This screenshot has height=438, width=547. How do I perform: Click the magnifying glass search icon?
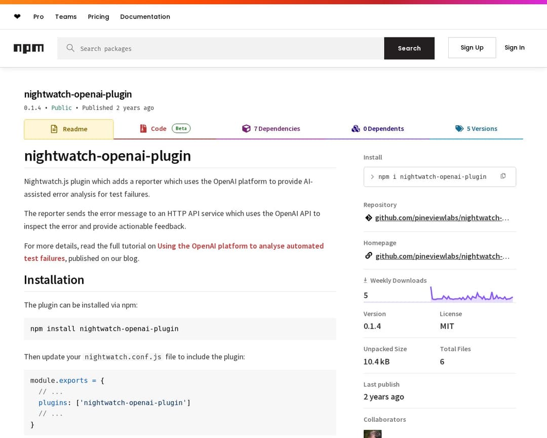(x=70, y=48)
